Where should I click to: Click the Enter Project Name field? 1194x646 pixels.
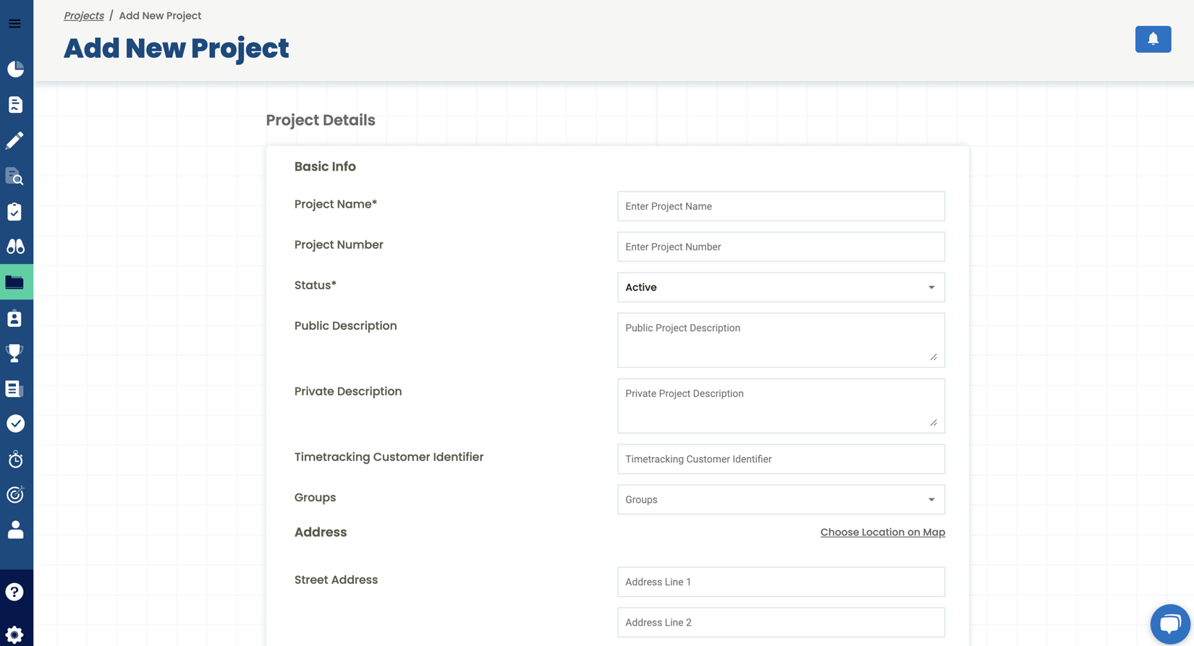(781, 206)
